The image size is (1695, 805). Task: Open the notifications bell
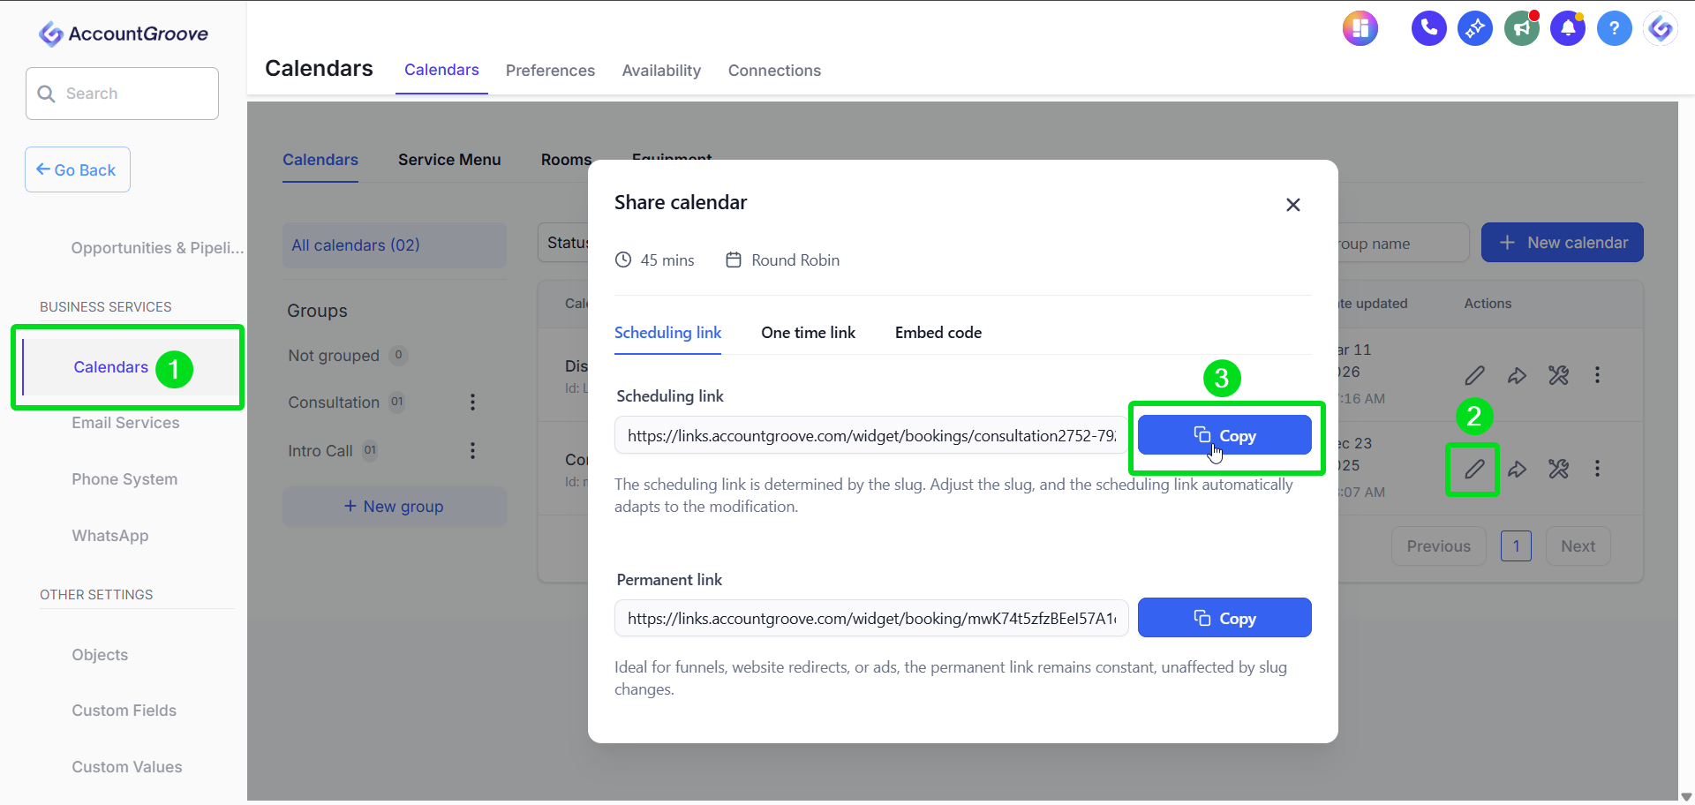[1568, 28]
